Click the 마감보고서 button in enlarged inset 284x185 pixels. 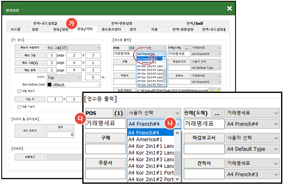pyautogui.click(x=204, y=138)
